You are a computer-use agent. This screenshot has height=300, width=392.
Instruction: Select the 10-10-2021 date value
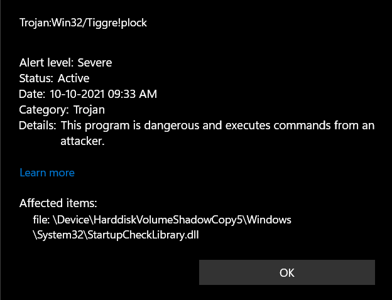(x=77, y=94)
